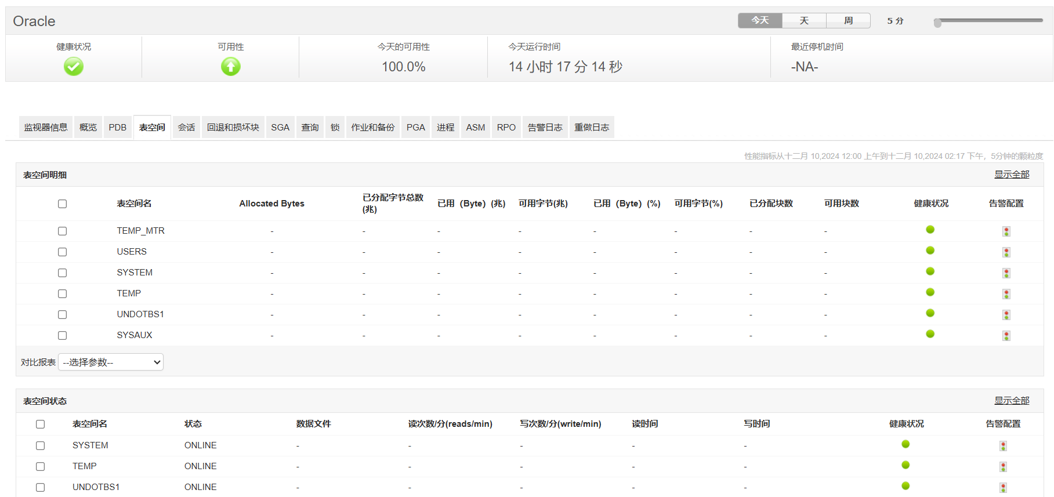Select the 周 time range button
The width and height of the screenshot is (1054, 497).
tap(848, 20)
